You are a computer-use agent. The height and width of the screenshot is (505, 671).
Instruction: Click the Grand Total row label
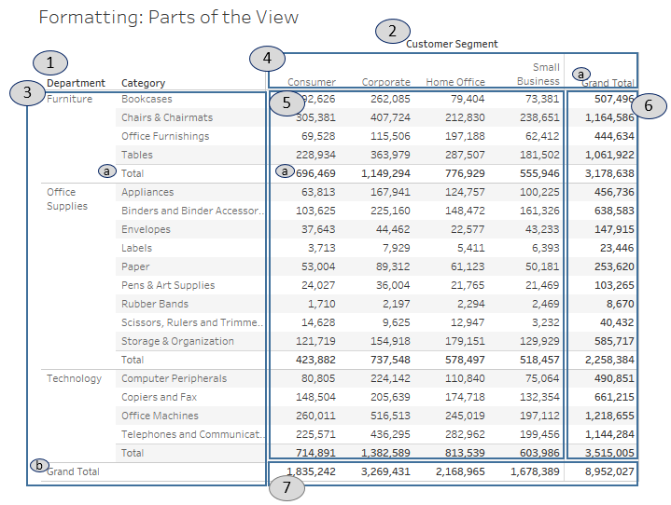pos(73,471)
